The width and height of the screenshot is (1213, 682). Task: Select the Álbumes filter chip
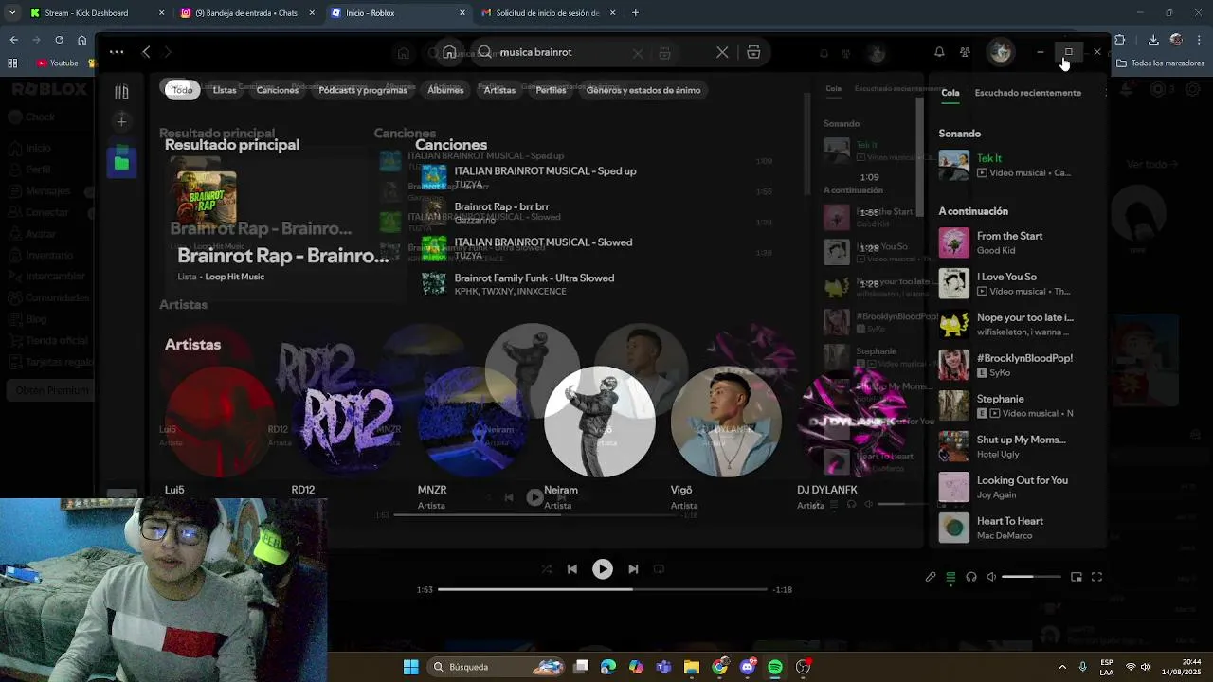(445, 90)
